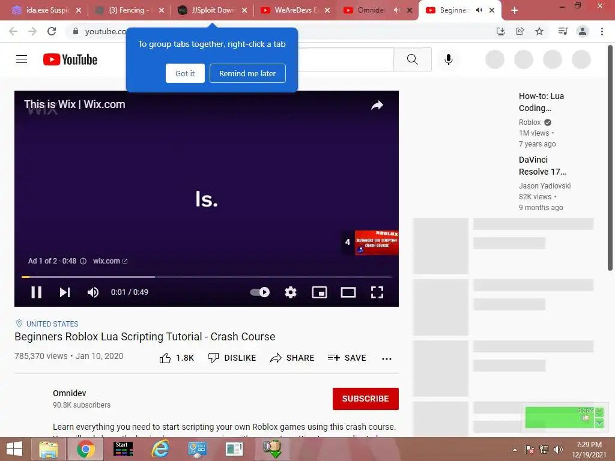
Task: Click the share arrow on the ad video
Action: [x=377, y=105]
